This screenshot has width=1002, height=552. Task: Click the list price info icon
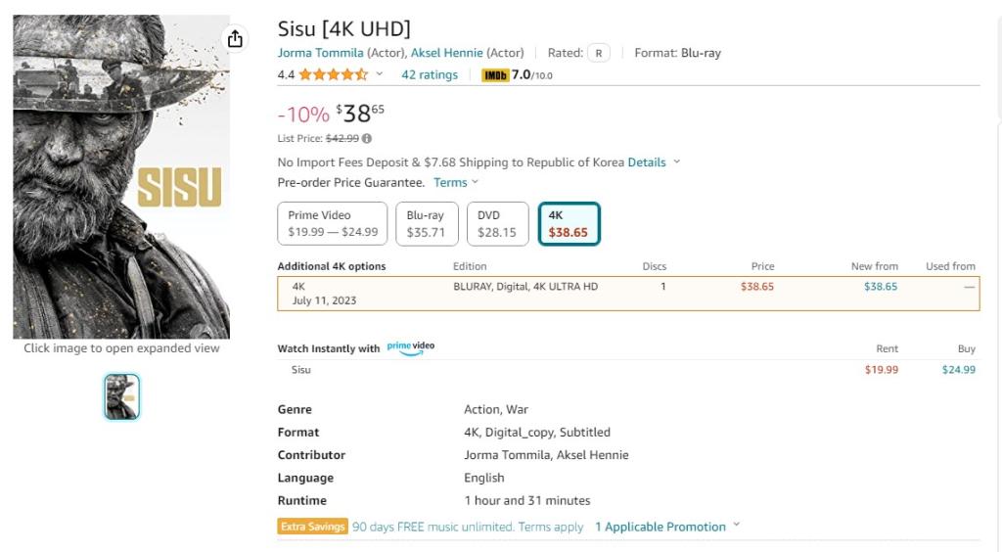click(x=367, y=139)
